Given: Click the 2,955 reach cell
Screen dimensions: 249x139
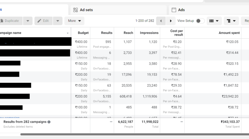Looking at the screenshot, I should coord(127,64).
